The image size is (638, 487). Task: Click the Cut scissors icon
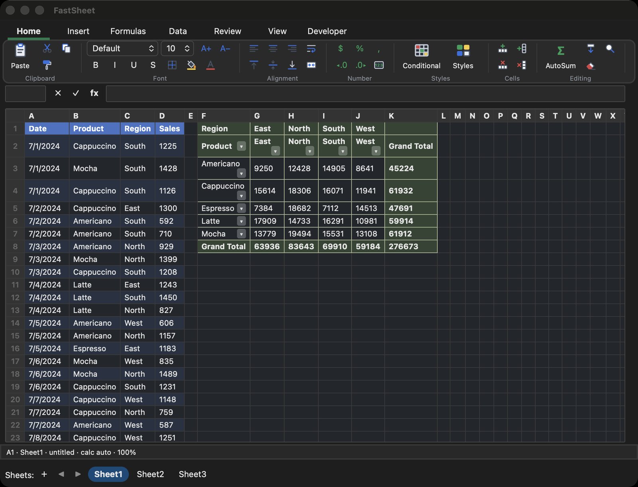(x=47, y=49)
